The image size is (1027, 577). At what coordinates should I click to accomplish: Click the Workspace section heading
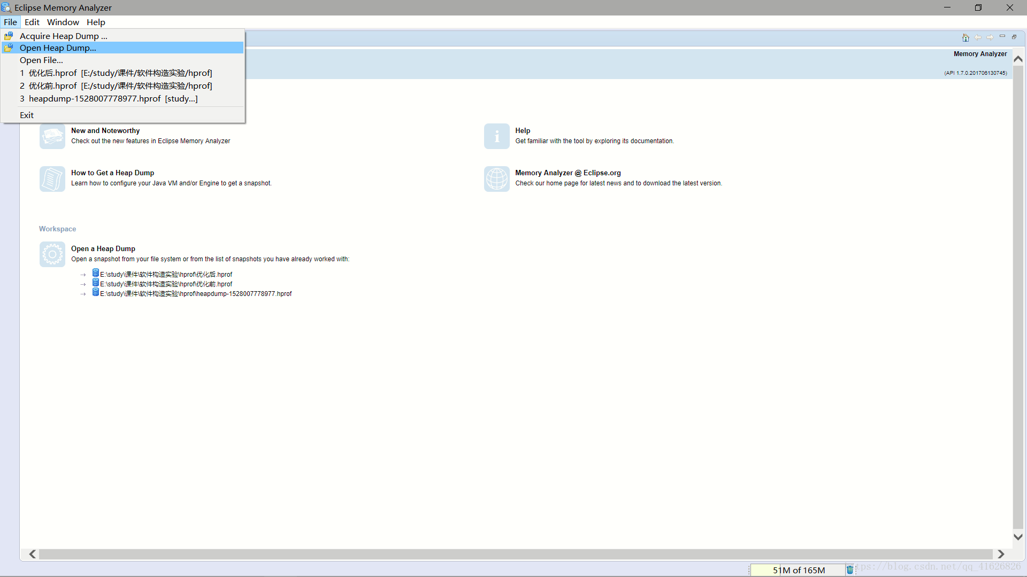(57, 229)
